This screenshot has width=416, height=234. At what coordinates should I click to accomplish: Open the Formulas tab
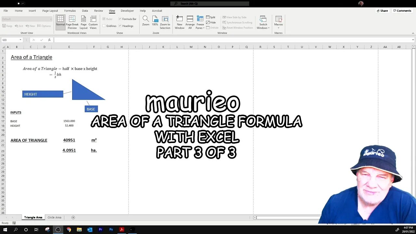coord(70,11)
